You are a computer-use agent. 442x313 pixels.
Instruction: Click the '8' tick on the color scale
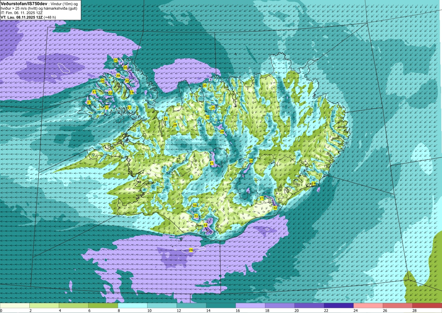[118, 311]
